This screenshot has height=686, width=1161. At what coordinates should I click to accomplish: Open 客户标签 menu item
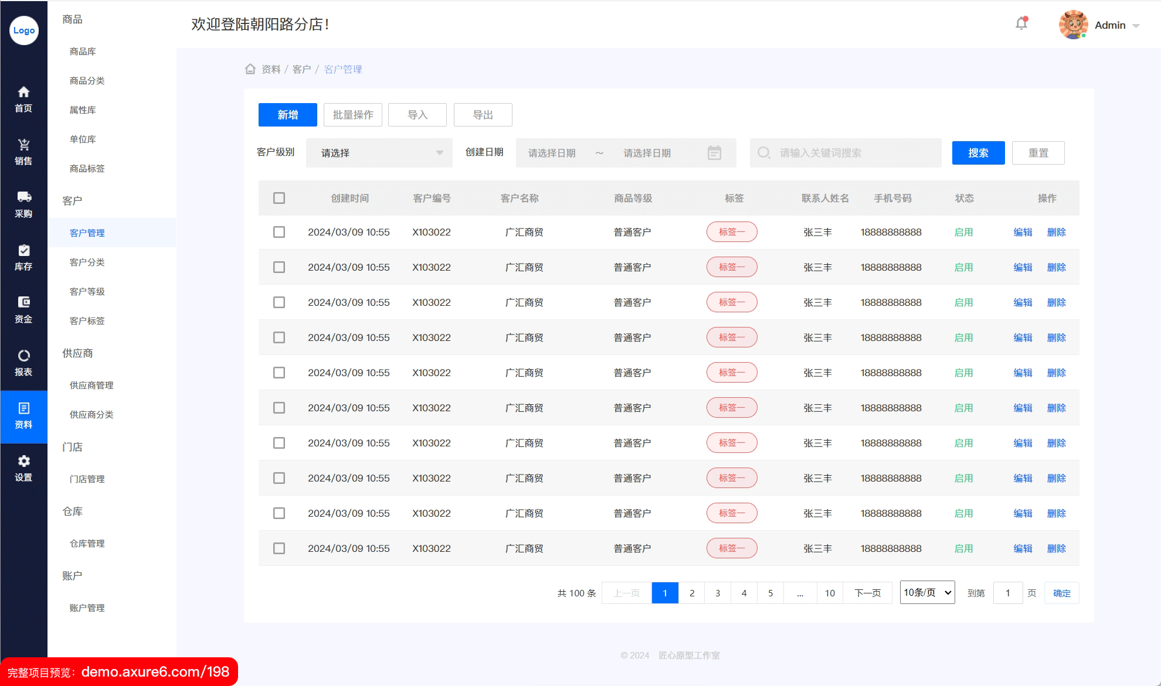[87, 321]
